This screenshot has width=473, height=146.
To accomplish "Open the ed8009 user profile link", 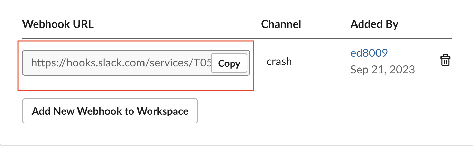I will (369, 53).
